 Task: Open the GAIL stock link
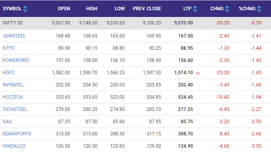pos(8,122)
